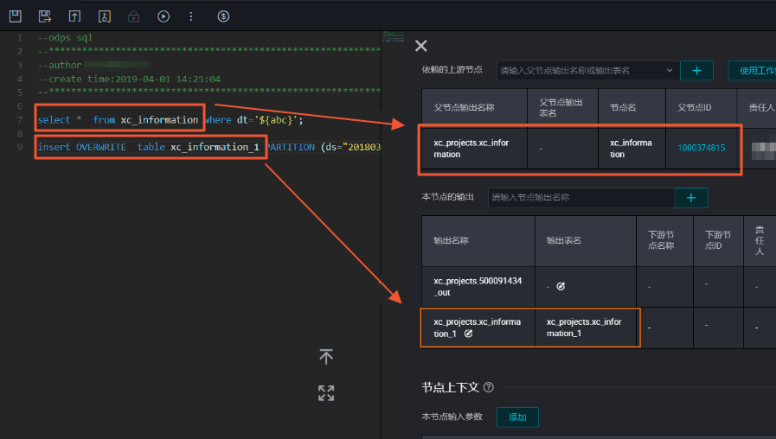Click the fullscreen expand icon

pos(326,393)
